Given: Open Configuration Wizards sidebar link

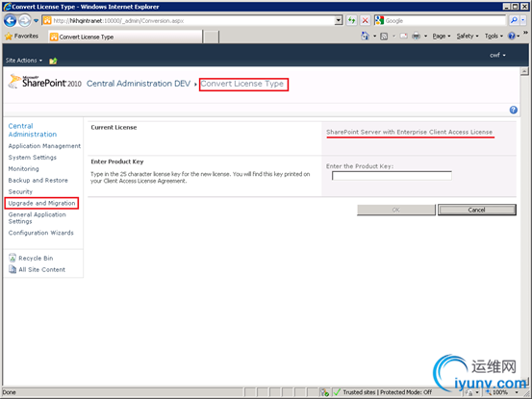Looking at the screenshot, I should (40, 233).
